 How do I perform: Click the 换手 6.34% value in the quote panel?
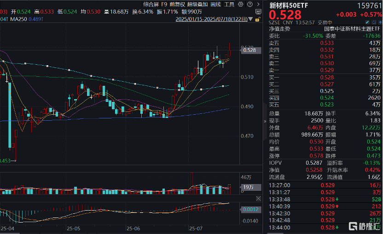pyautogui.click(x=373, y=114)
